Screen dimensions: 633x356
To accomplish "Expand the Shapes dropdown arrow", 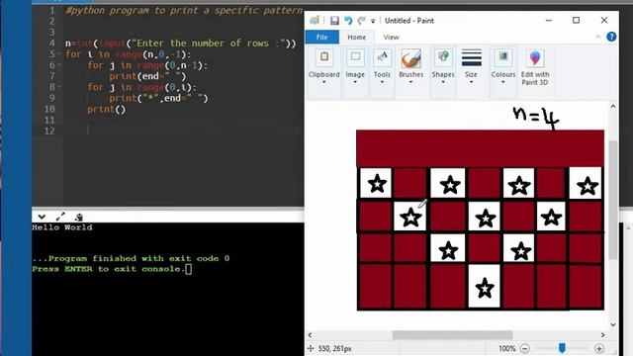I will [x=443, y=82].
